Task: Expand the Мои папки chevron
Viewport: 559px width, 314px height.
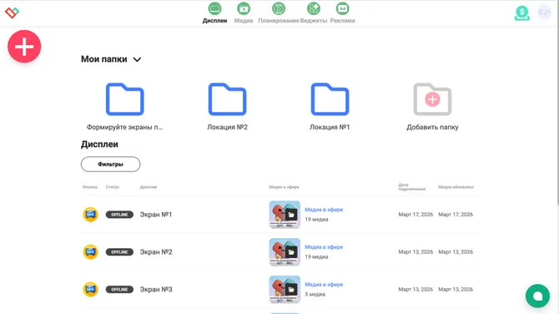Action: 138,59
